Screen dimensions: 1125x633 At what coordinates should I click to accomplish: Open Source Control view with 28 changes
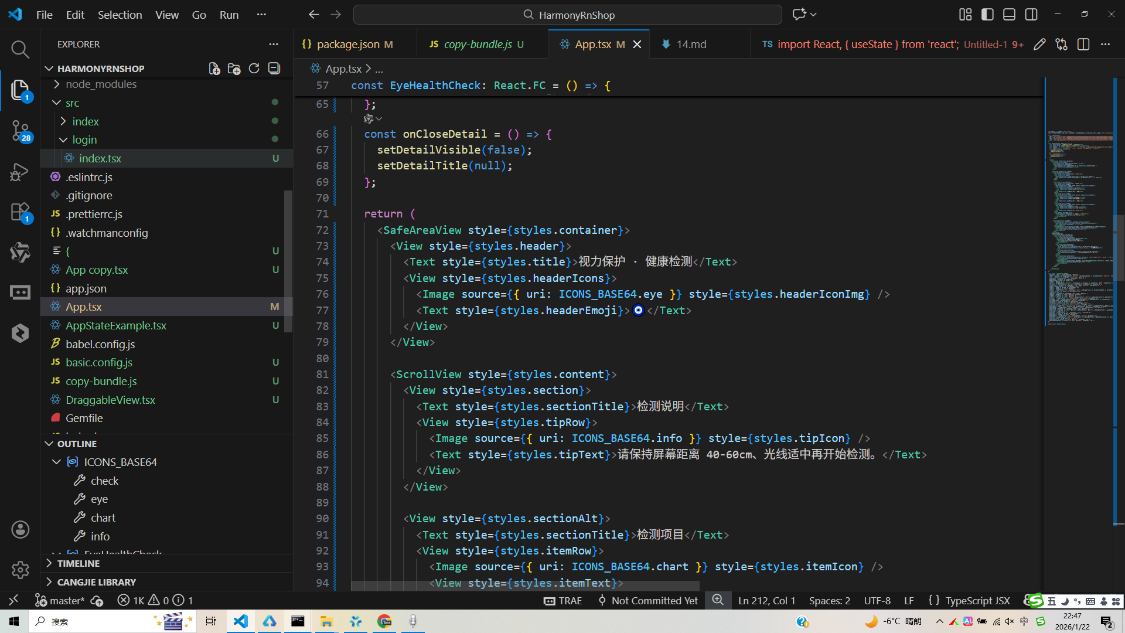[x=20, y=130]
